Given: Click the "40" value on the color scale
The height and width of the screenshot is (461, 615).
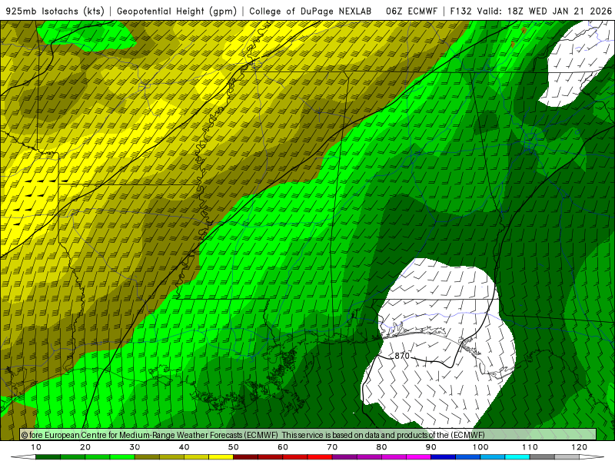Looking at the screenshot, I should (x=184, y=447).
